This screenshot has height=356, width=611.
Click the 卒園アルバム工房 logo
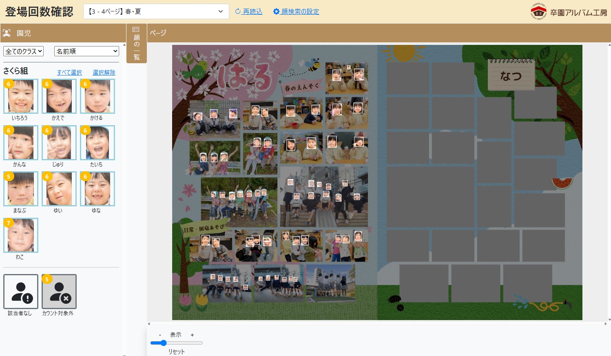(569, 11)
